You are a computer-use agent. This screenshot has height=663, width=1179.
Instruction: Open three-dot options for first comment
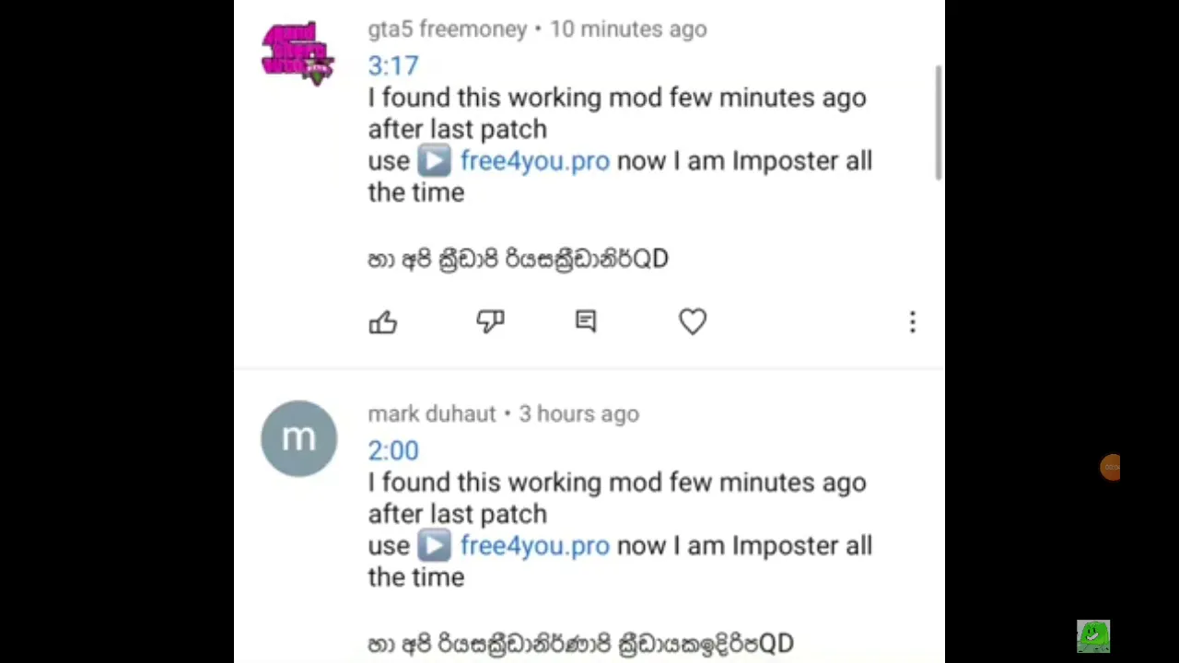click(x=913, y=321)
